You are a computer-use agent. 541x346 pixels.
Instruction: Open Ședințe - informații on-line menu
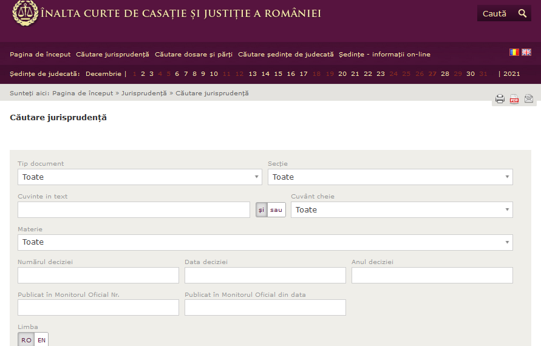point(384,55)
